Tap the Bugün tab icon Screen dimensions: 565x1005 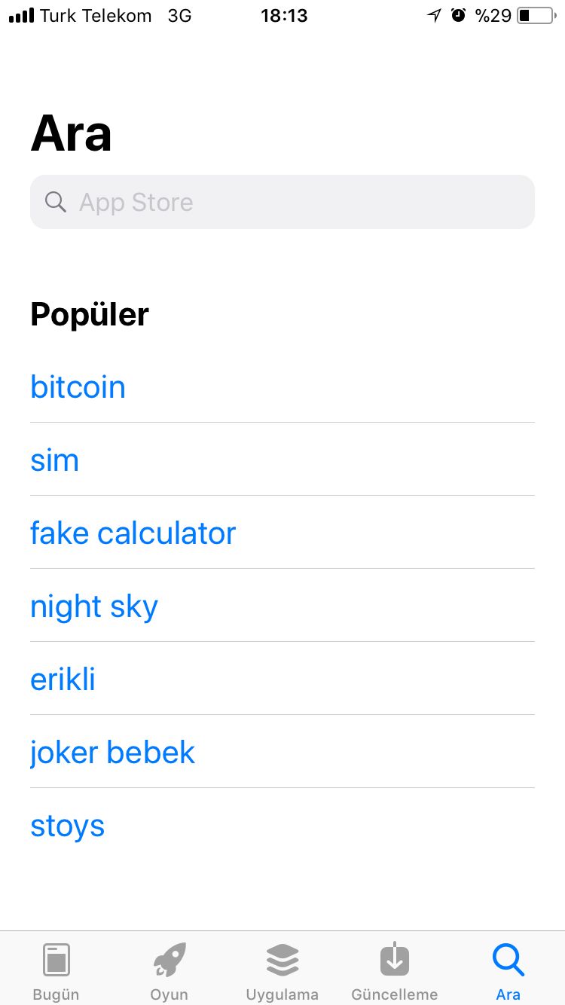coord(56,960)
